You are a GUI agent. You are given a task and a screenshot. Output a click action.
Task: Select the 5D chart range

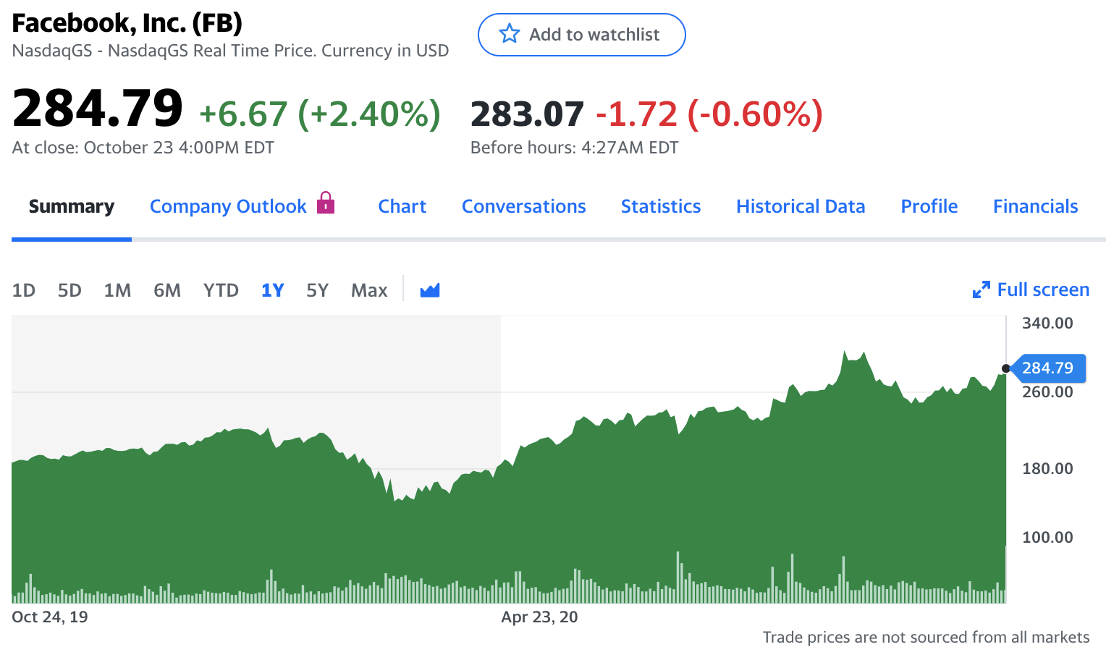coord(69,291)
